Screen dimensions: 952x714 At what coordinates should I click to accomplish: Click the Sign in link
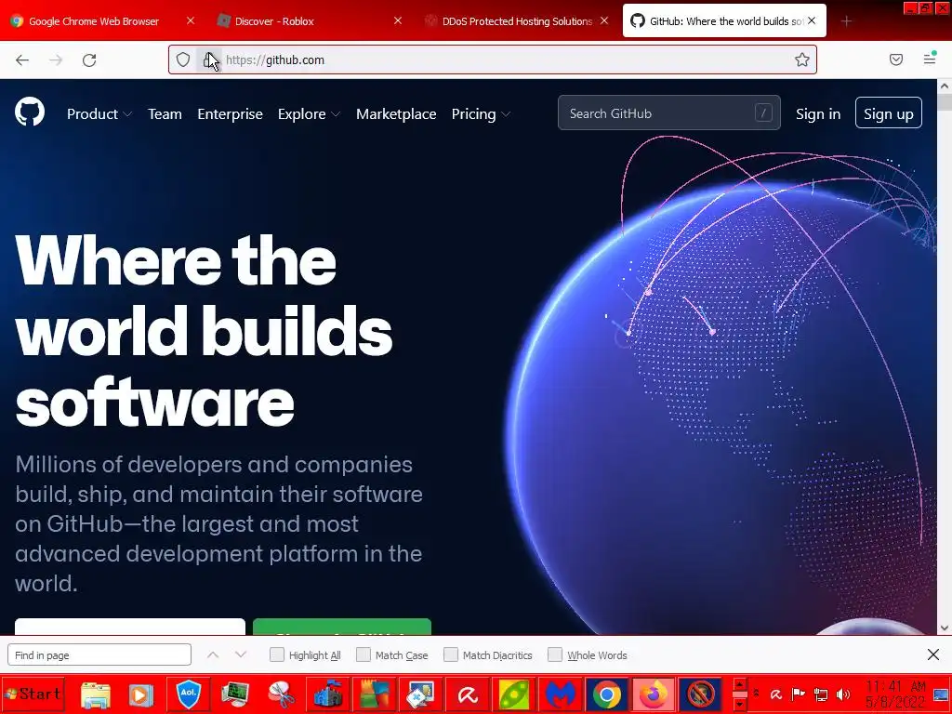click(x=818, y=113)
